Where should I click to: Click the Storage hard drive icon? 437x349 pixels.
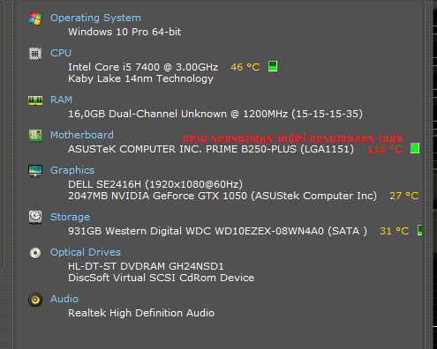coord(35,218)
